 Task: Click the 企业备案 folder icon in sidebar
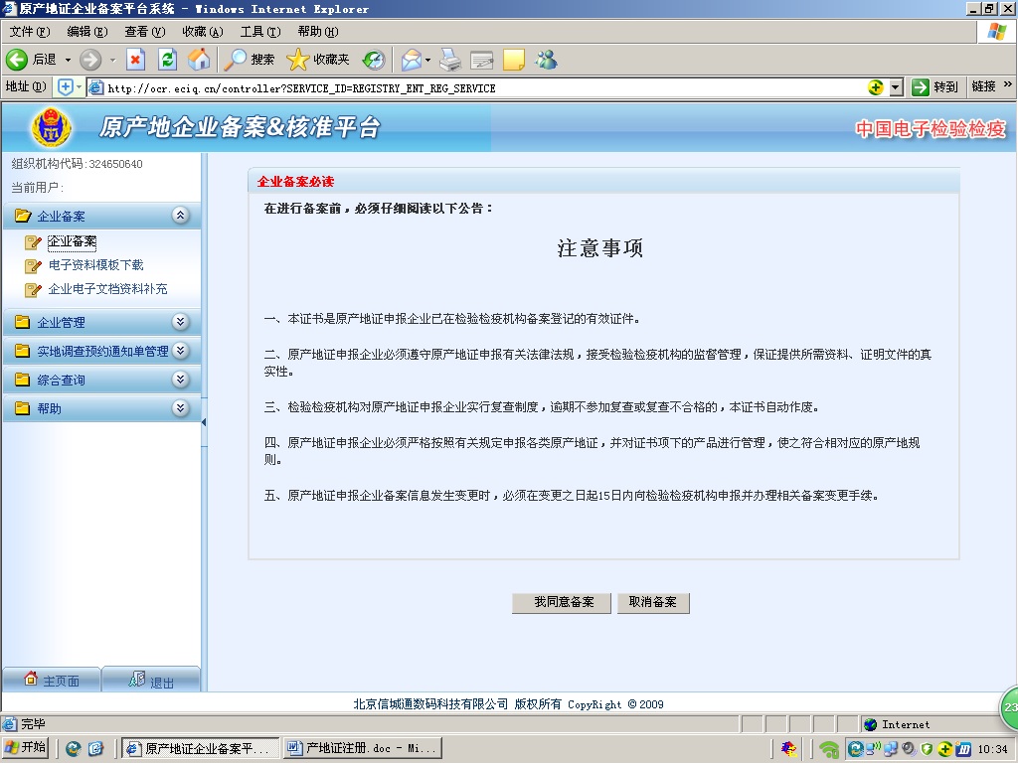(x=22, y=216)
